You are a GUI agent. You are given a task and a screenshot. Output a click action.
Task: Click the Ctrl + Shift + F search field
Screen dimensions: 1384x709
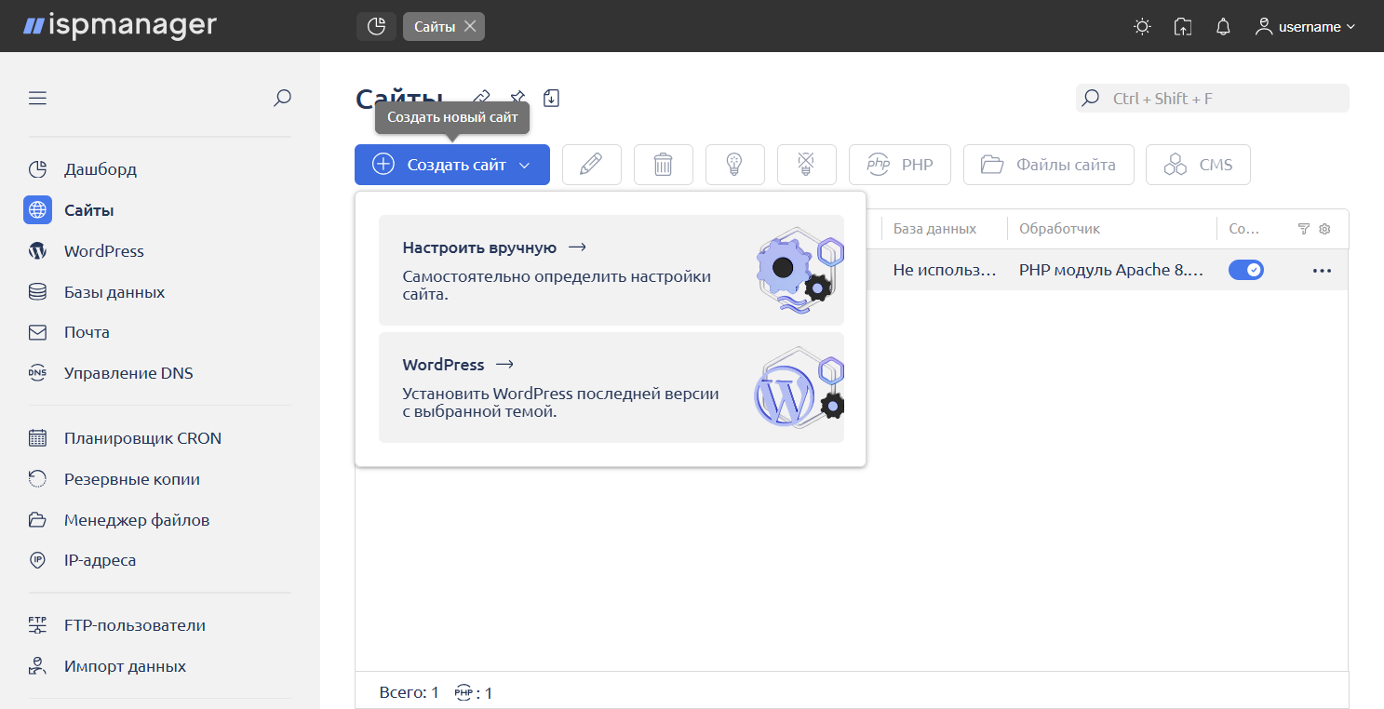[1219, 99]
